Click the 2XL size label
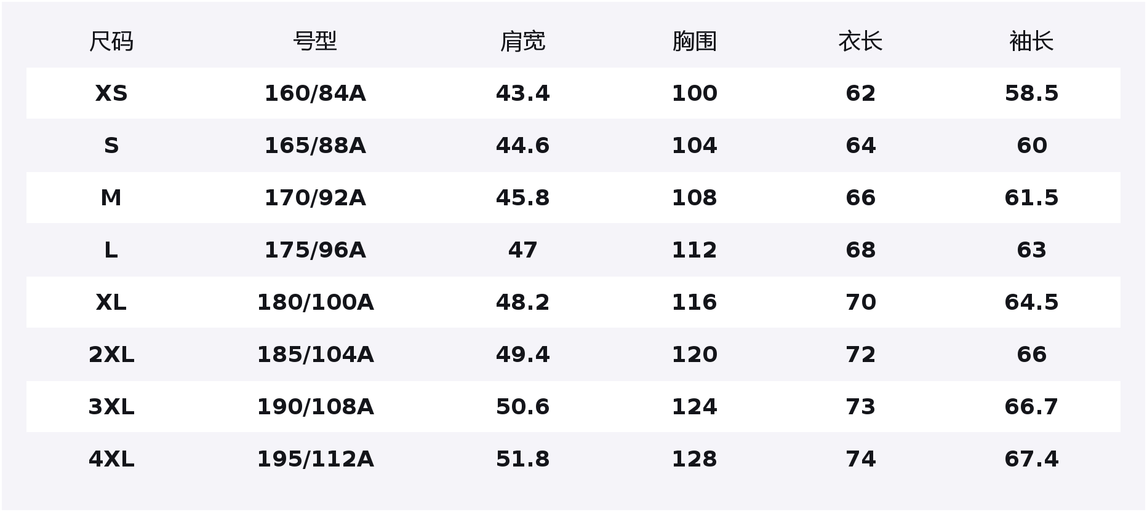Screen dimensions: 1147x512 click(111, 355)
